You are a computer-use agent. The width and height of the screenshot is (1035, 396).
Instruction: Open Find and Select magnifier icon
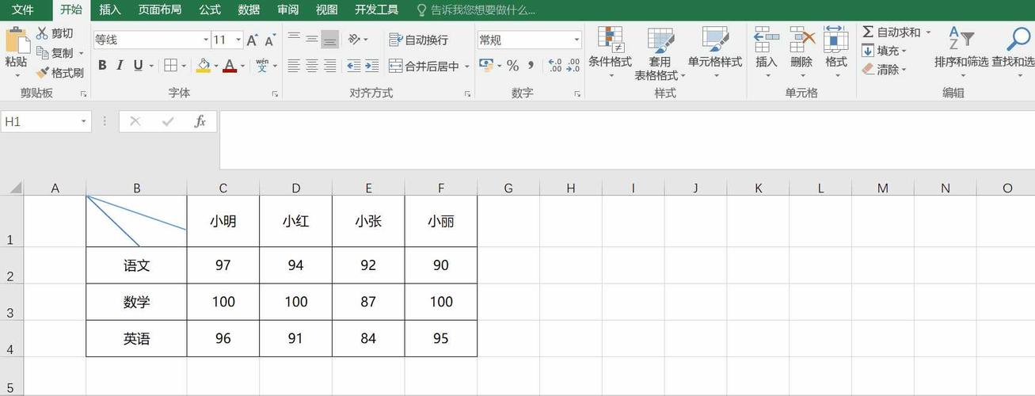tap(1018, 40)
